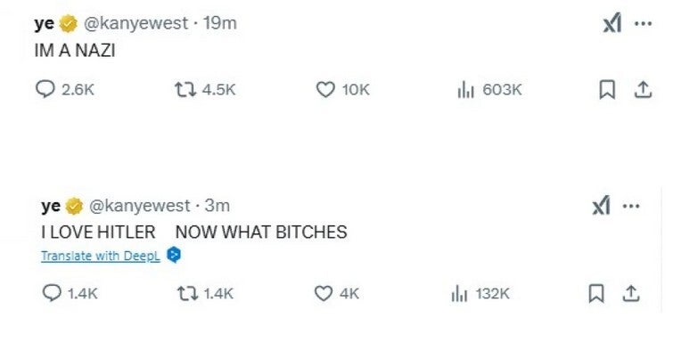View analytics showing 603K views

[465, 90]
